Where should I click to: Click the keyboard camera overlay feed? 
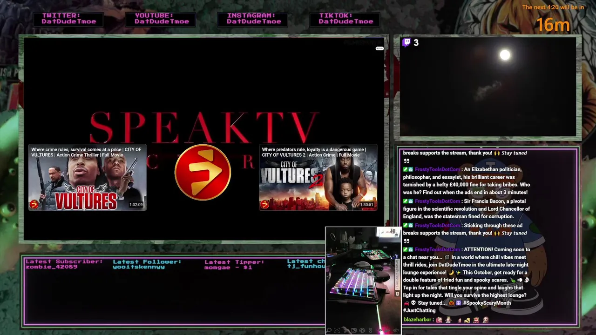(x=363, y=281)
